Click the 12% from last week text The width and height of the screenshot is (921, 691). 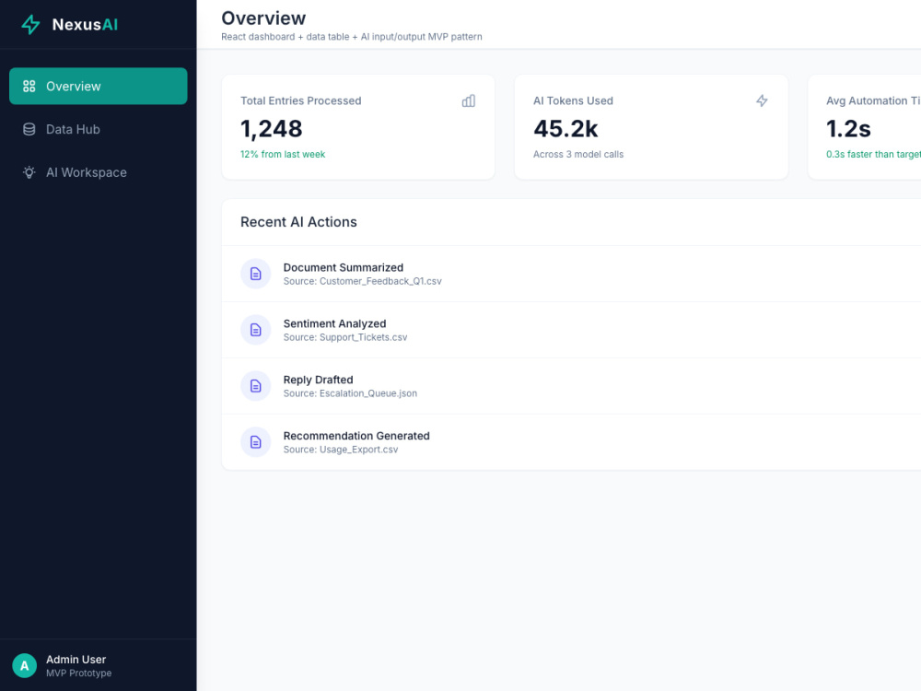coord(283,155)
